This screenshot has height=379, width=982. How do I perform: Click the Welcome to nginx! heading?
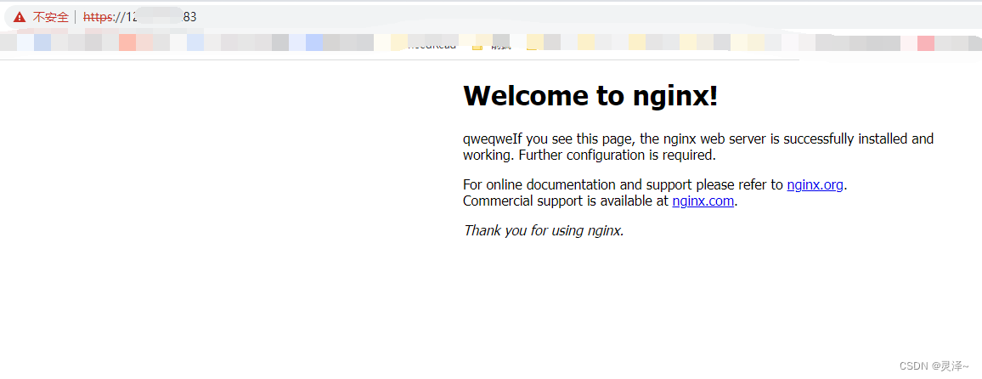[590, 95]
